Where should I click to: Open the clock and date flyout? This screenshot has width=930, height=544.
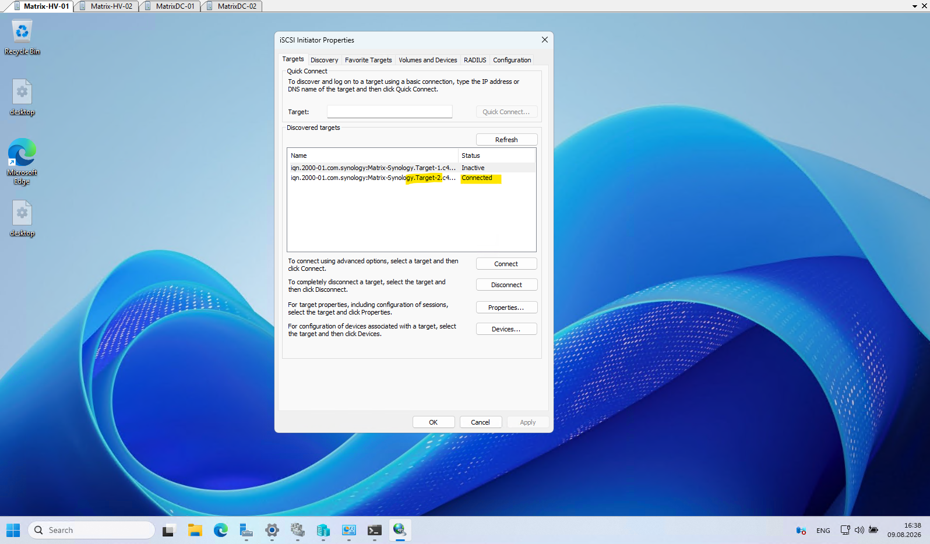pyautogui.click(x=904, y=530)
